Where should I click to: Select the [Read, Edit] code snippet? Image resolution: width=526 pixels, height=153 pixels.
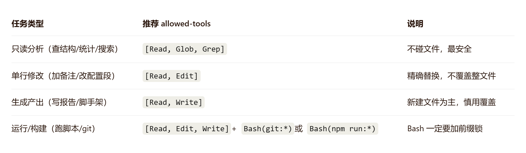click(x=171, y=76)
